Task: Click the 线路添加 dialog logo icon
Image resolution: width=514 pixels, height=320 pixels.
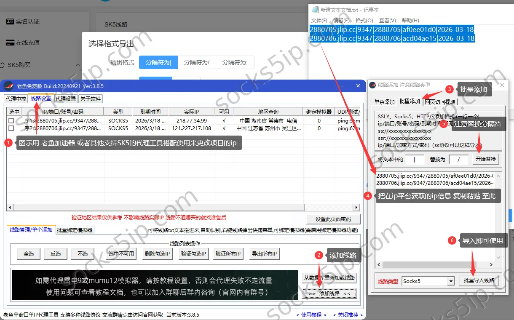Action: point(373,85)
